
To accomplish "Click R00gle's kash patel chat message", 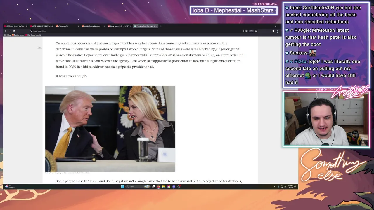I will pos(321,37).
